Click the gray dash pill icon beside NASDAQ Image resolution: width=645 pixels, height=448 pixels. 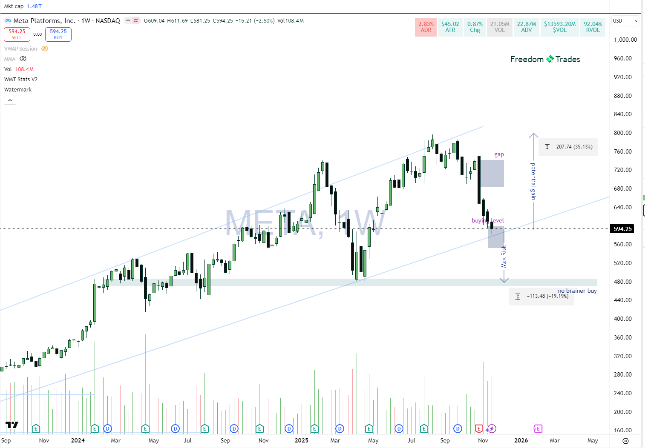[x=128, y=20]
